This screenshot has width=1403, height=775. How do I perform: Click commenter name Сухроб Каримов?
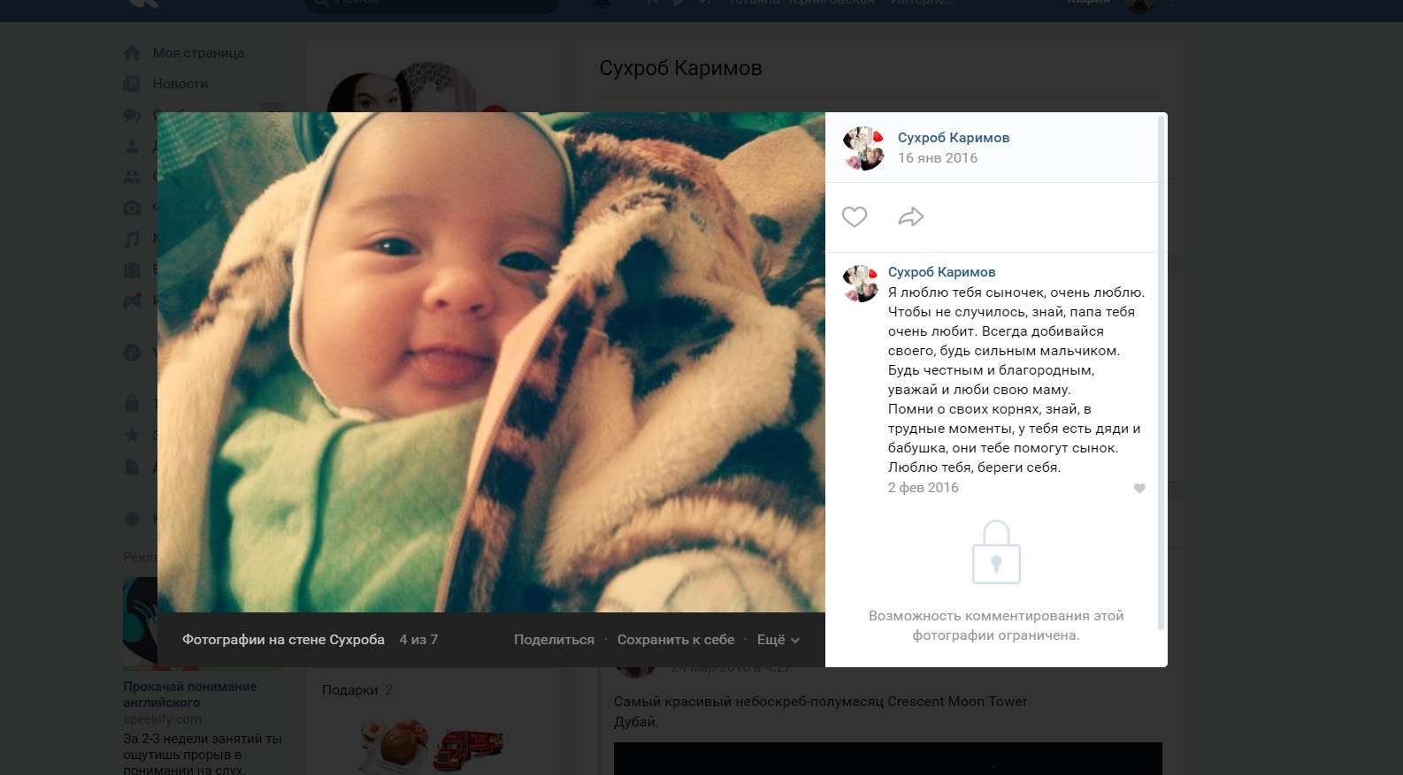(x=941, y=272)
